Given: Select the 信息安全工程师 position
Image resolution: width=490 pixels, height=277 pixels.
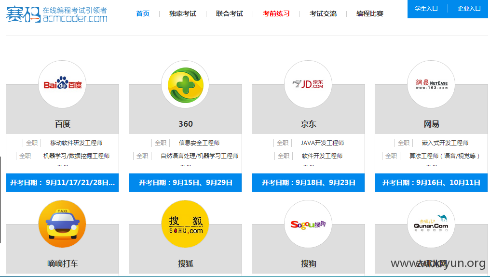Looking at the screenshot, I should 199,143.
